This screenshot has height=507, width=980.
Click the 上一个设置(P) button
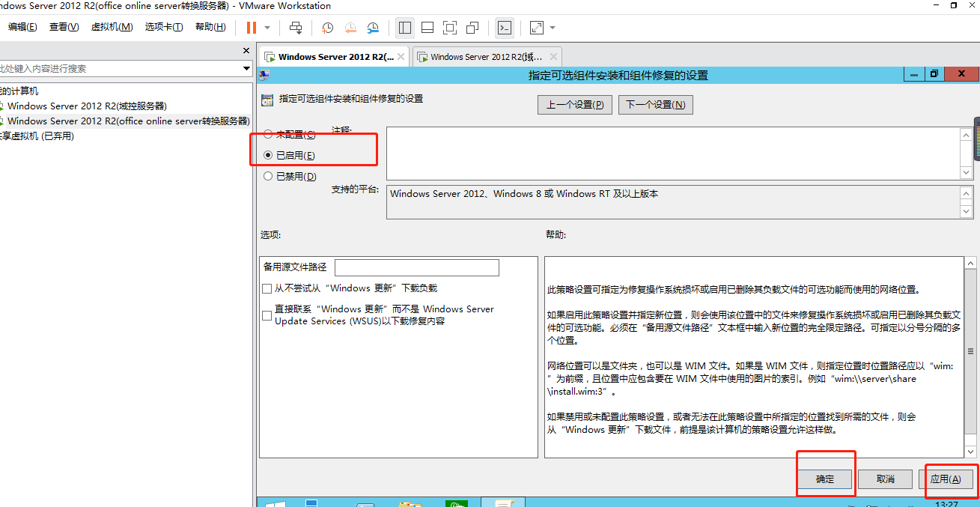pos(575,105)
